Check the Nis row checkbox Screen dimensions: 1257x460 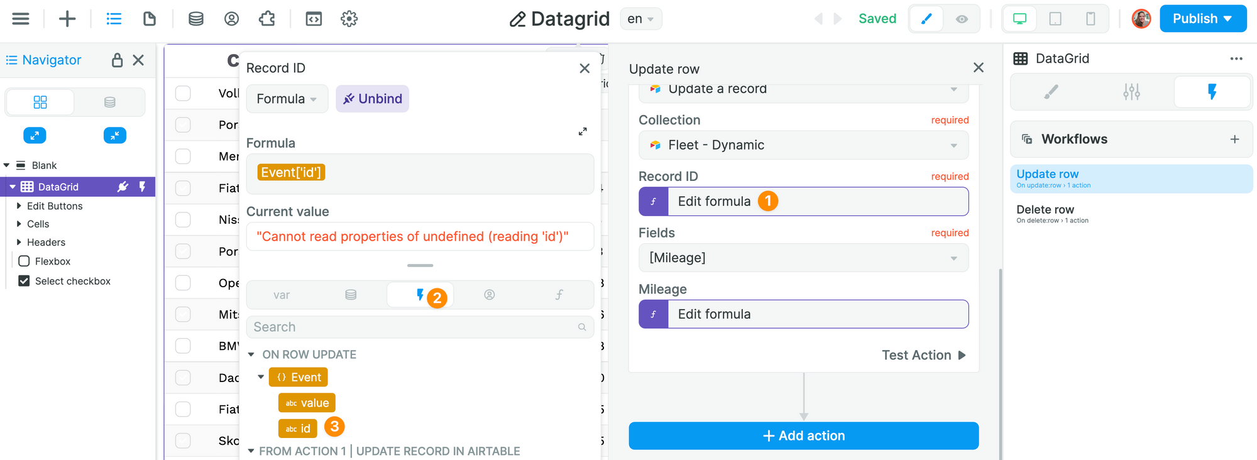[x=183, y=219]
